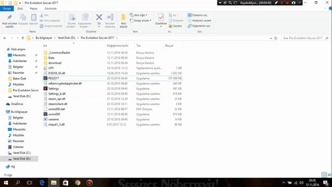
Task: Open the address bar history dropdown
Action: click(x=271, y=38)
